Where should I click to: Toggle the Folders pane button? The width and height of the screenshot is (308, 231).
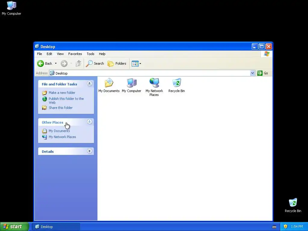tap(117, 63)
